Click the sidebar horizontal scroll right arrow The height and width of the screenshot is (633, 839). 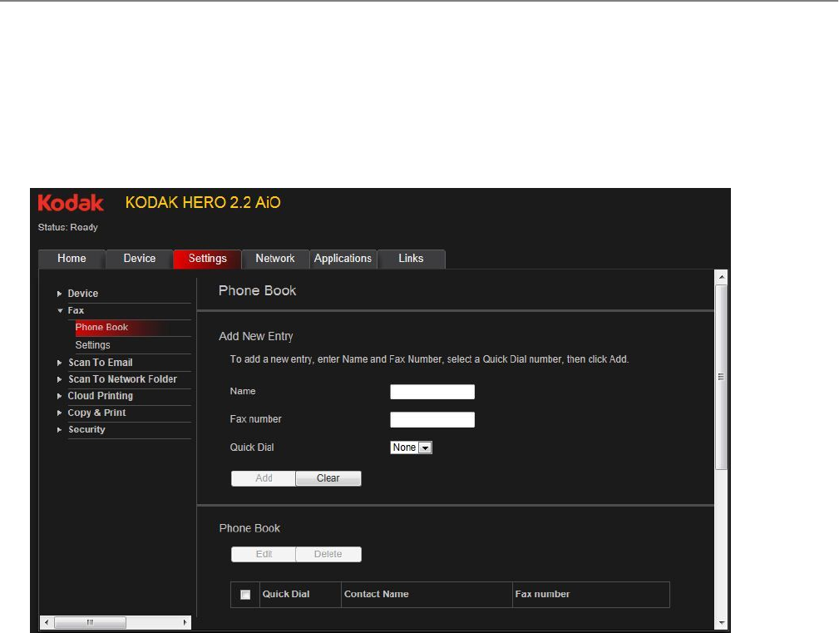pyautogui.click(x=185, y=622)
